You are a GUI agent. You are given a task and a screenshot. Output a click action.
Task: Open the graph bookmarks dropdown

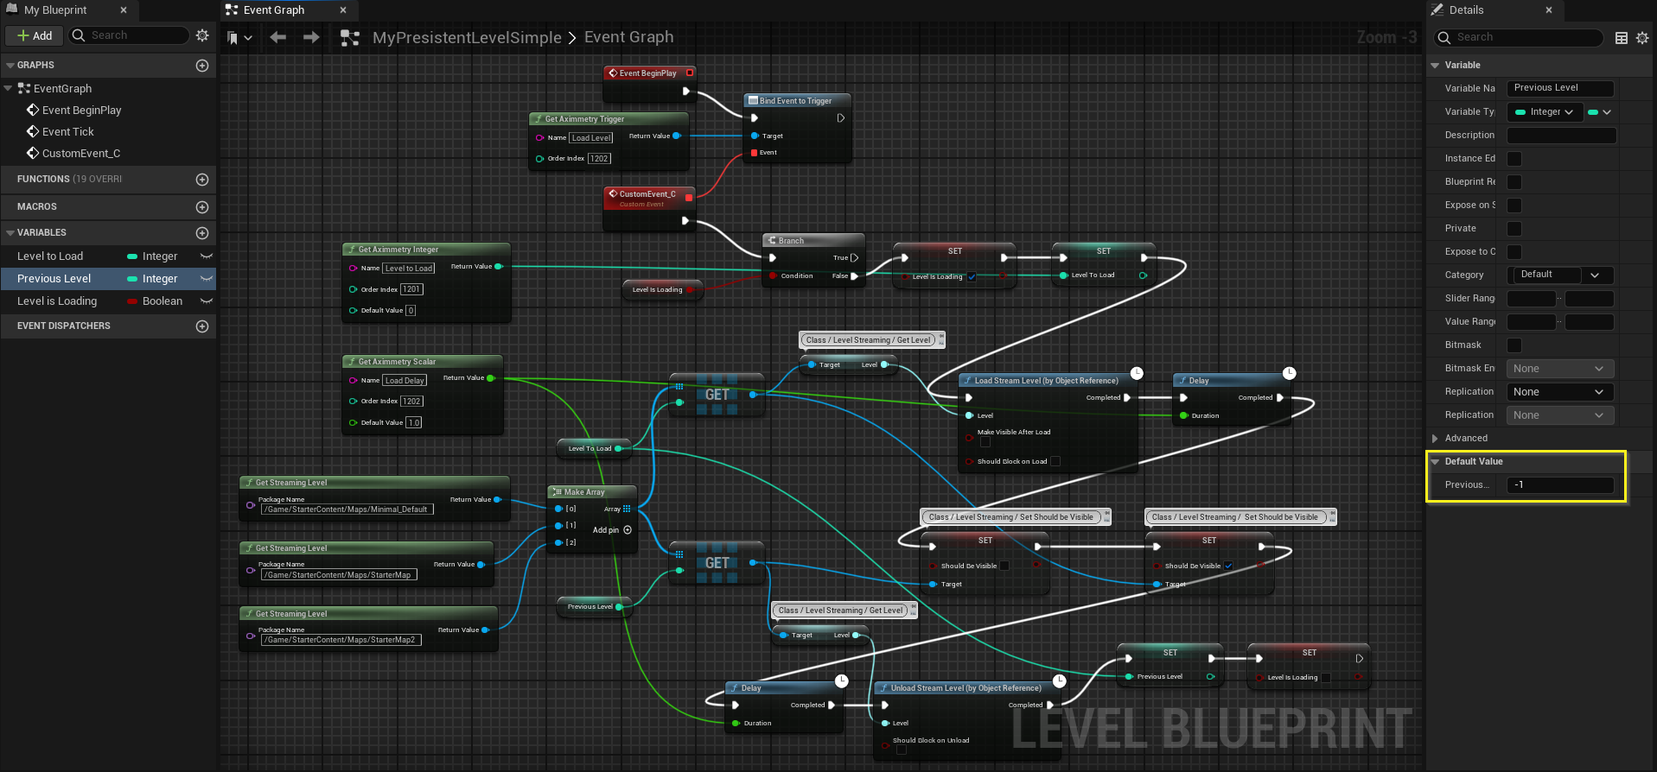pos(239,37)
